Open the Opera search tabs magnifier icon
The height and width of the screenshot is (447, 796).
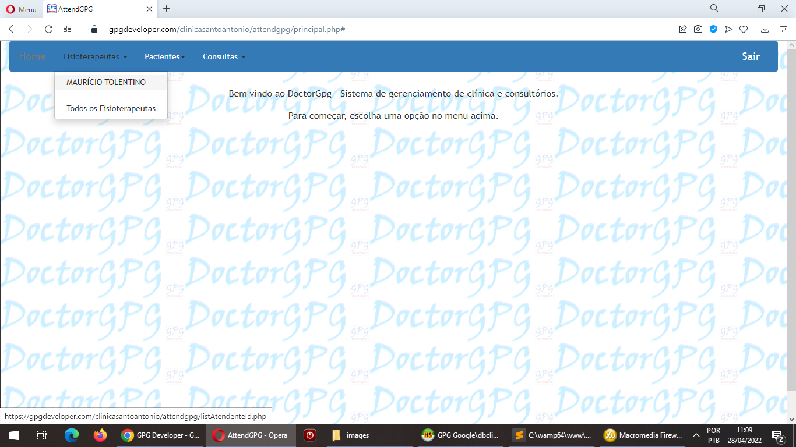[714, 9]
